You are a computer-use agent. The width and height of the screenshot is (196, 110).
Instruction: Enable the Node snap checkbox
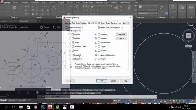pos(73,51)
